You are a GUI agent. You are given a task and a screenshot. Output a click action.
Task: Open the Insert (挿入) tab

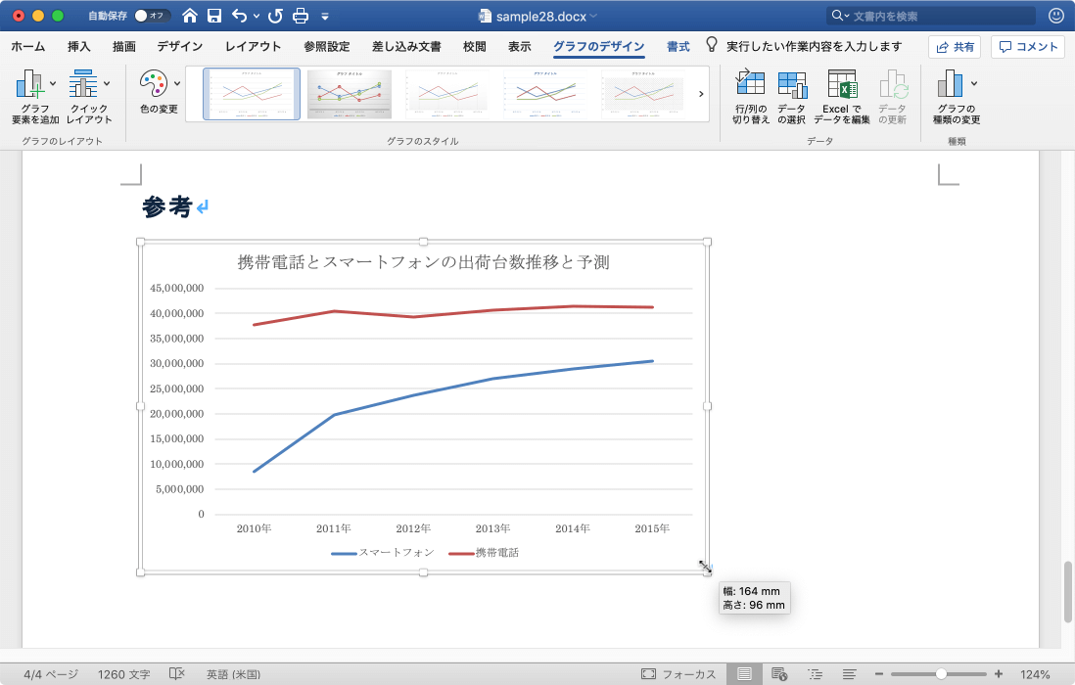point(79,46)
